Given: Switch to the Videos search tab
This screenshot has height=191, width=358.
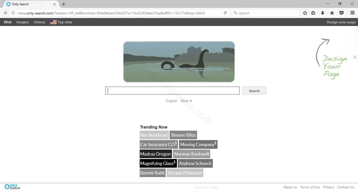Looking at the screenshot, I should point(39,22).
